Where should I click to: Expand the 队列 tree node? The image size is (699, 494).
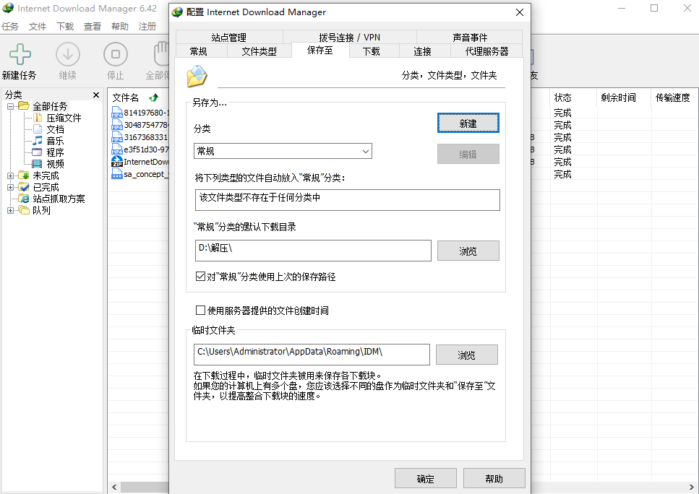pyautogui.click(x=11, y=210)
